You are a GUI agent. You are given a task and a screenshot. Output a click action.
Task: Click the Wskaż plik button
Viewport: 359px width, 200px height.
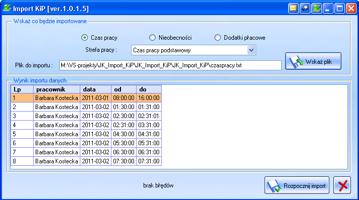(313, 61)
